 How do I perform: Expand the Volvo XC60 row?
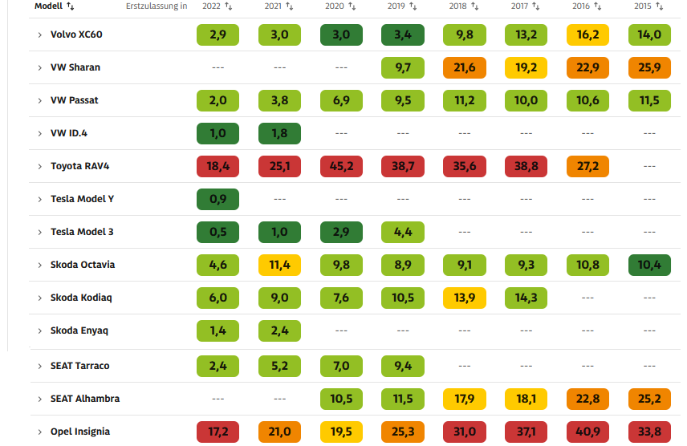(40, 35)
